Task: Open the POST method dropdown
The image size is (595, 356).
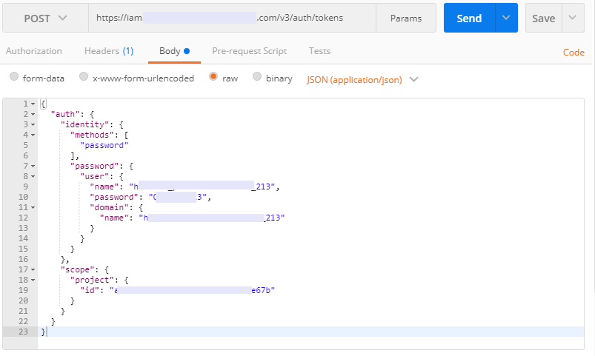Action: click(x=45, y=19)
